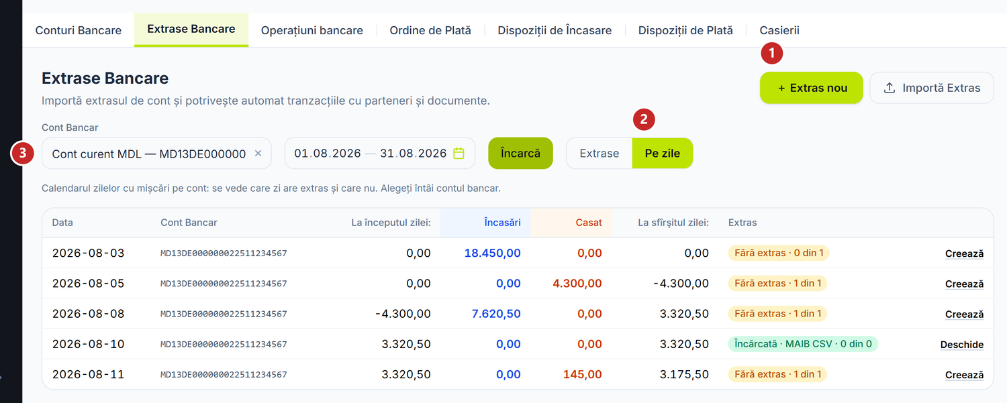The width and height of the screenshot is (1007, 403).
Task: Select Fără extras badge in 2026-08-11 row
Action: pyautogui.click(x=777, y=373)
